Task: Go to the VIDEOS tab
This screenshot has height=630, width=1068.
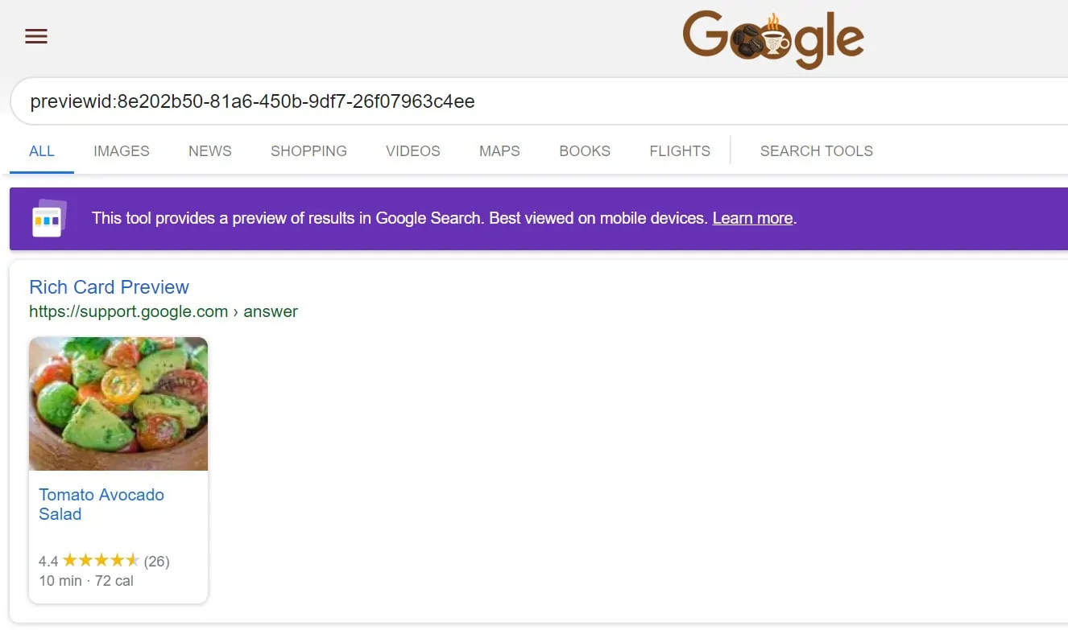Action: (413, 150)
